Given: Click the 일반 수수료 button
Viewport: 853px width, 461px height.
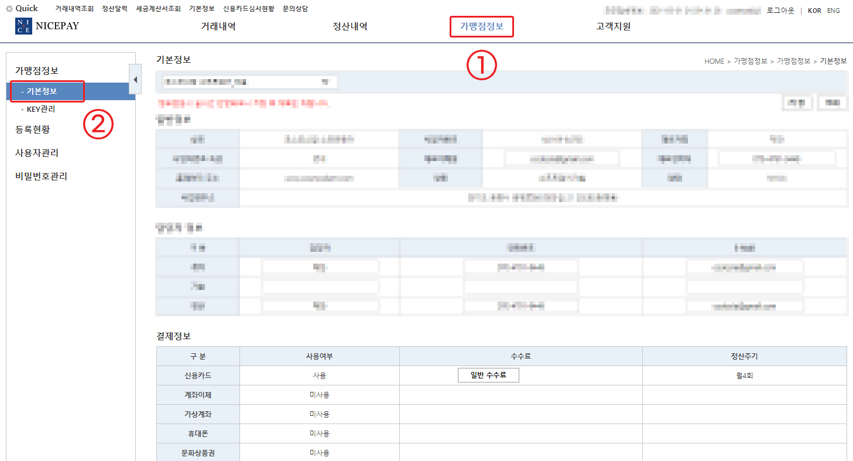Looking at the screenshot, I should click(488, 374).
